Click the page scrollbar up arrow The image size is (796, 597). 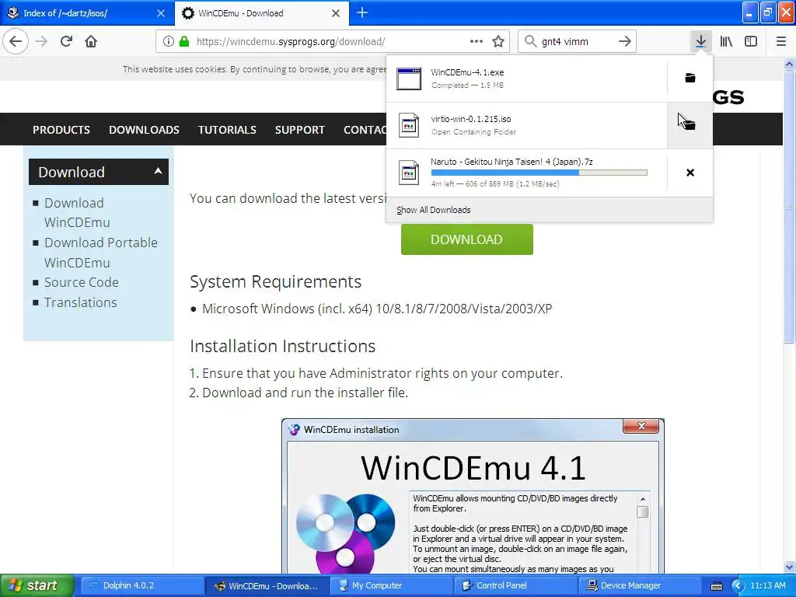(789, 64)
